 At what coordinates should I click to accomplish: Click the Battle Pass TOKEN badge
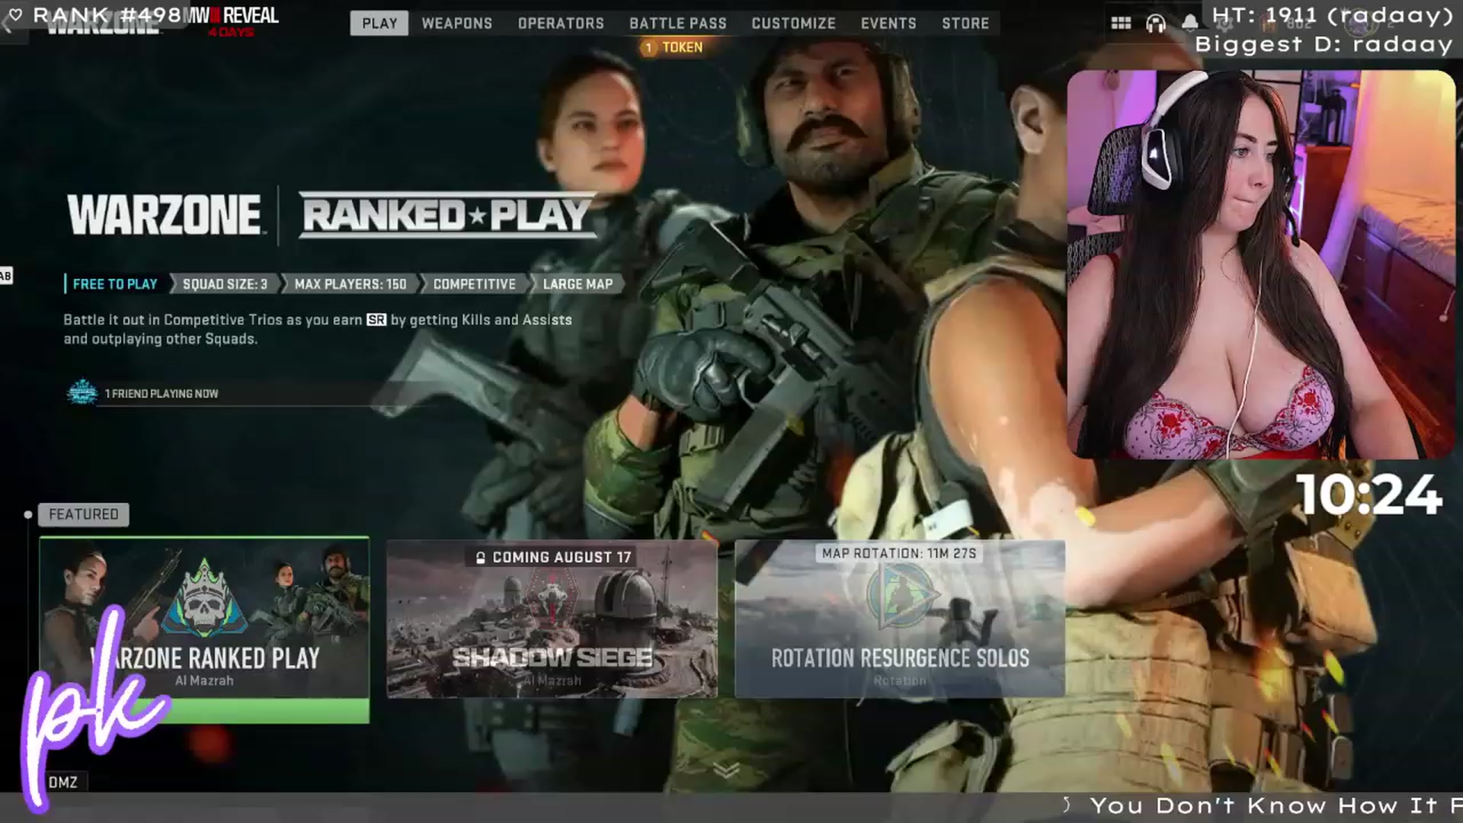pos(673,47)
